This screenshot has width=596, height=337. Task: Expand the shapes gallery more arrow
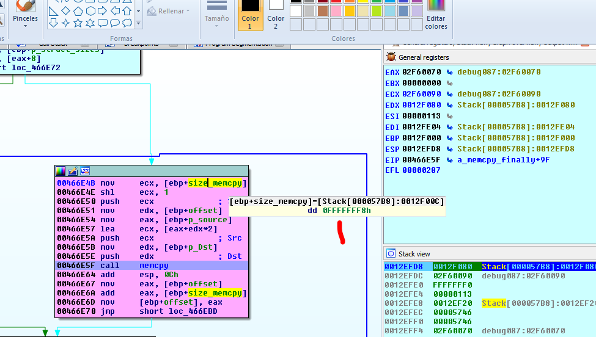(x=138, y=23)
